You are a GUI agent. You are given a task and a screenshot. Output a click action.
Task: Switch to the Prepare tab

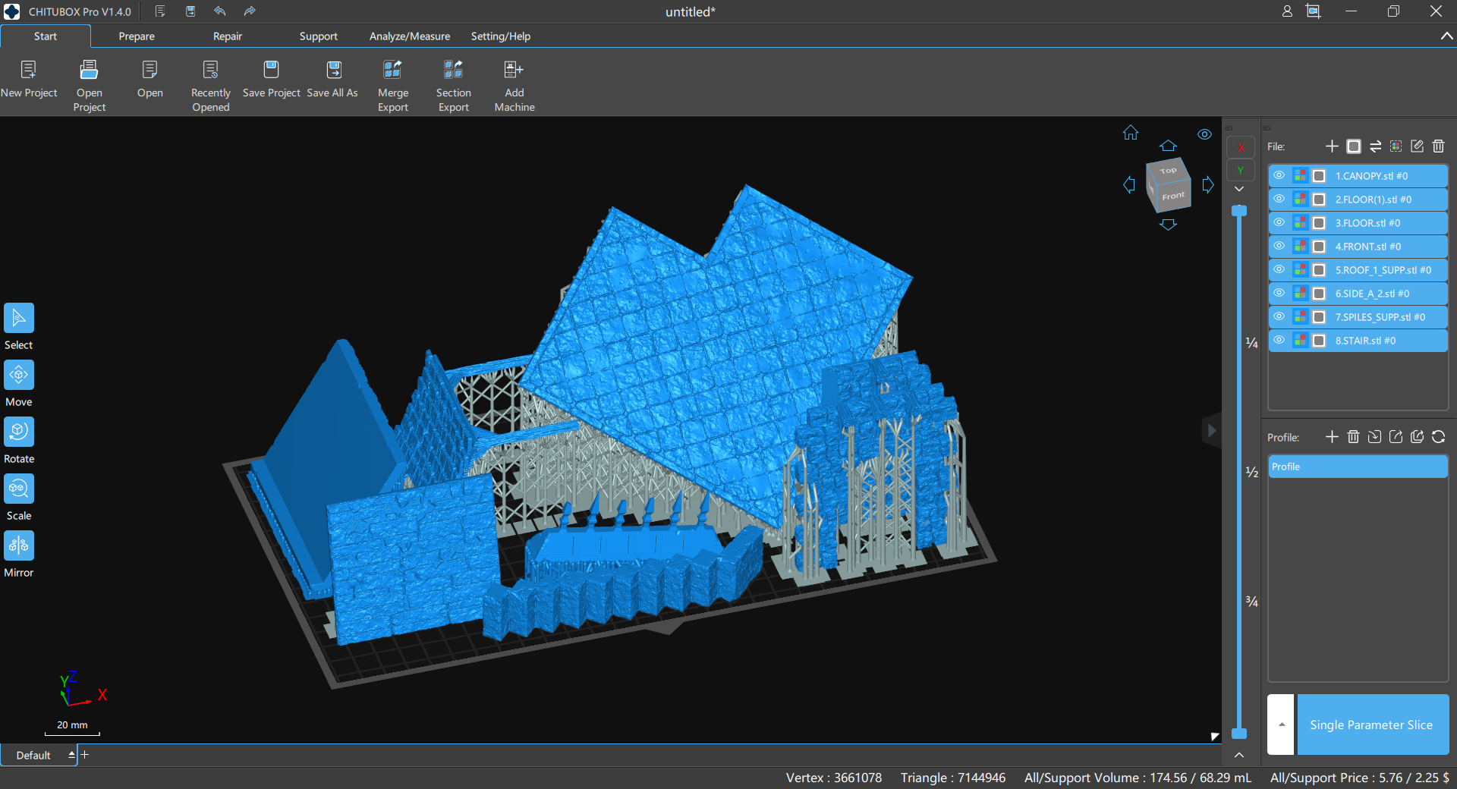coord(137,36)
